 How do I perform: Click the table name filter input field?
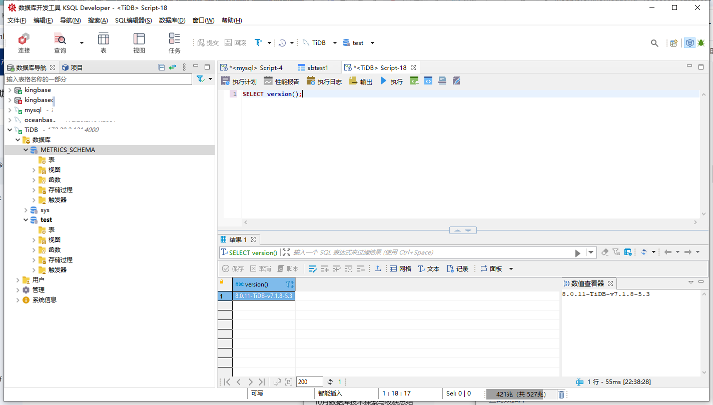(98, 79)
